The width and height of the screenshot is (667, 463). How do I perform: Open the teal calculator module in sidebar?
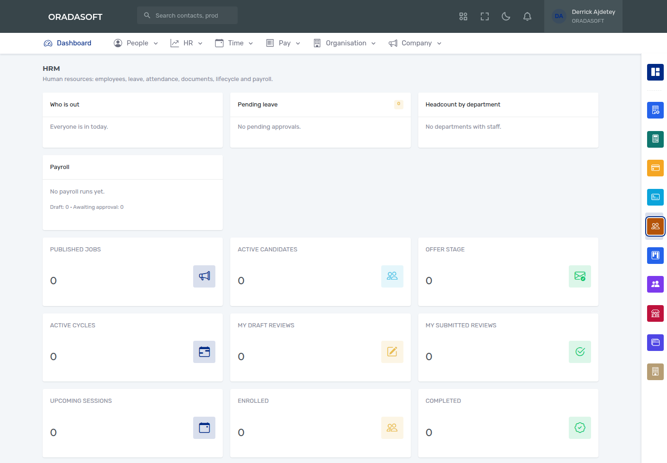coord(655,139)
